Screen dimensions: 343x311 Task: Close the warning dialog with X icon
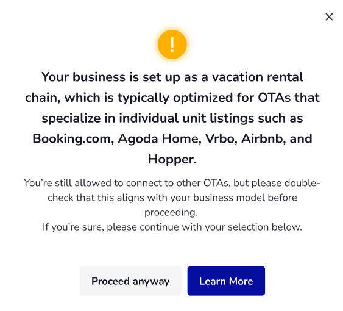point(329,17)
